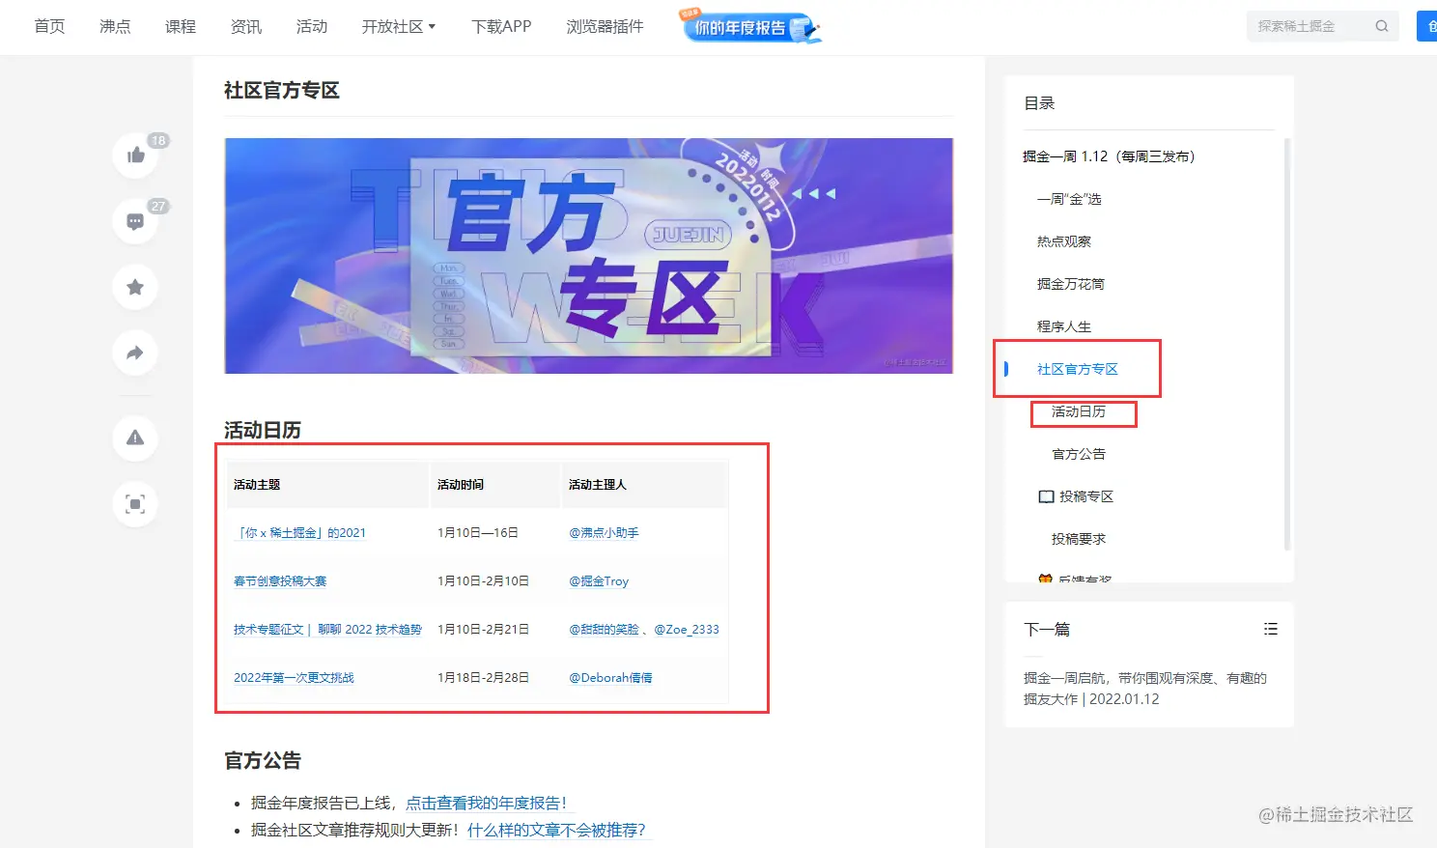The width and height of the screenshot is (1437, 848).
Task: Open the @Deborah信信 profile link
Action: pos(610,678)
